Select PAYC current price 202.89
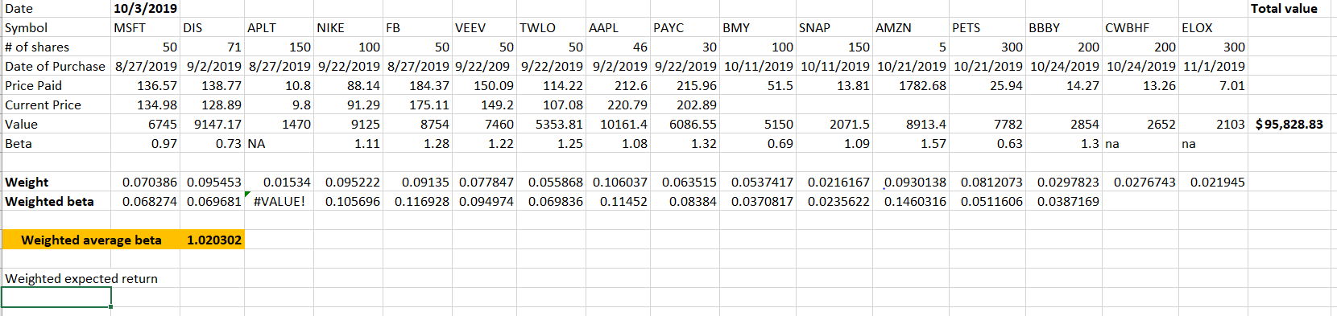 point(685,105)
